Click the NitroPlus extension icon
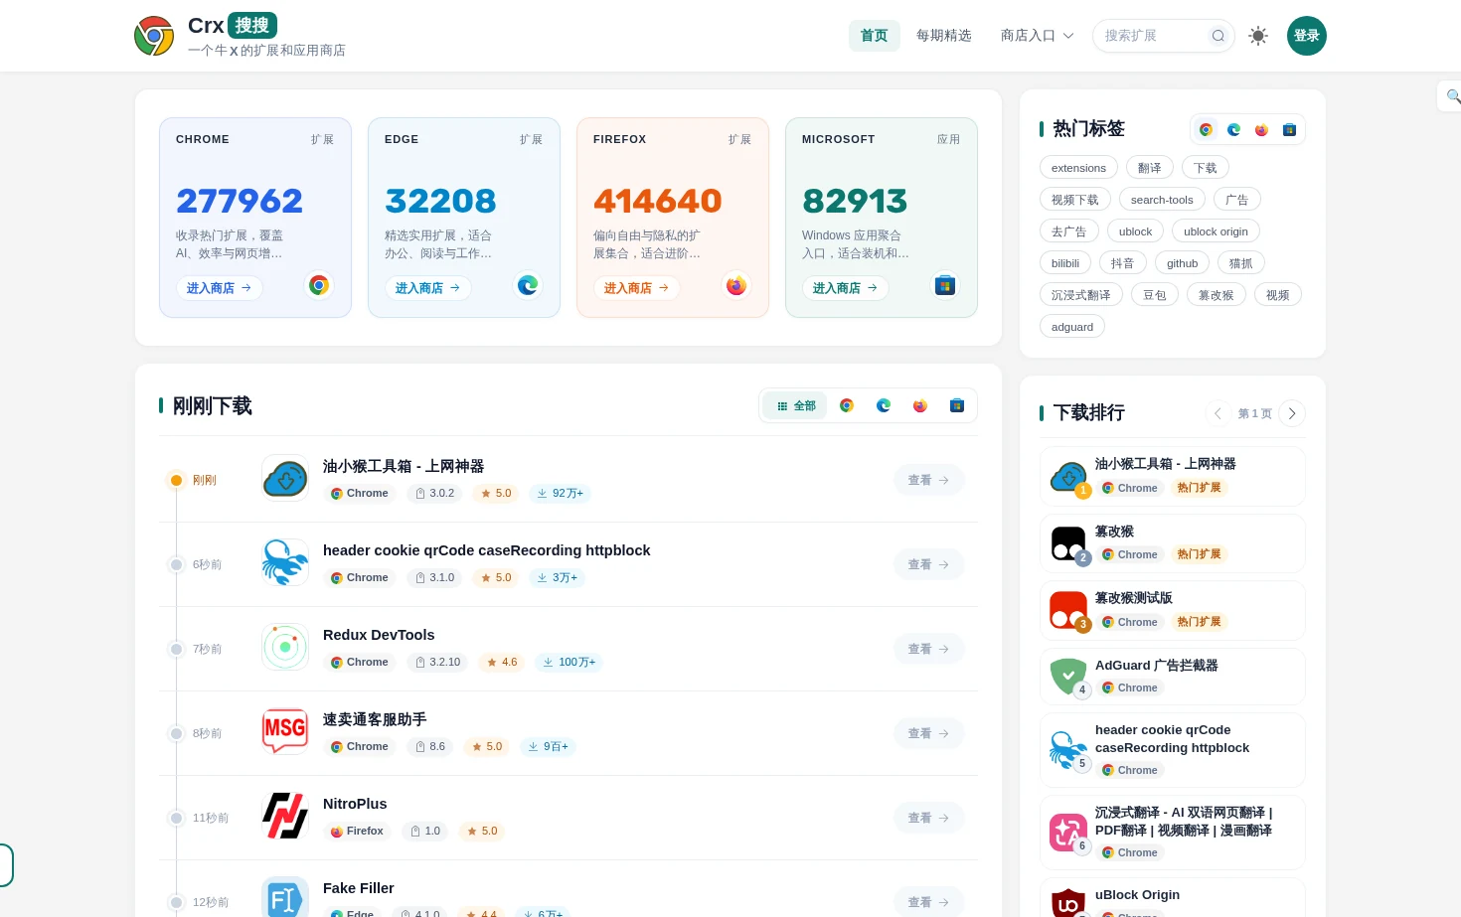Viewport: 1461px width, 917px height. click(x=285, y=817)
